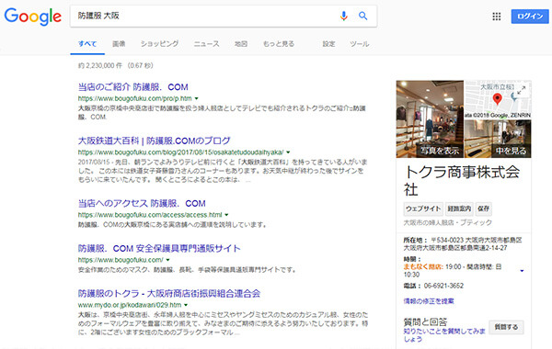This screenshot has height=349, width=552.
Task: Open dropdown arrow next to bougofuku.com/pro/p.htm
Action: click(x=197, y=98)
